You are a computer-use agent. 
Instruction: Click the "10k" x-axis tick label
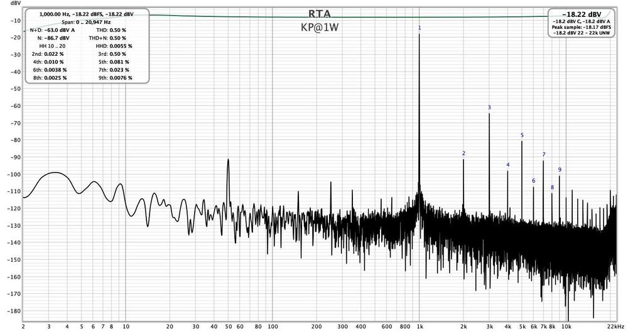pos(566,327)
